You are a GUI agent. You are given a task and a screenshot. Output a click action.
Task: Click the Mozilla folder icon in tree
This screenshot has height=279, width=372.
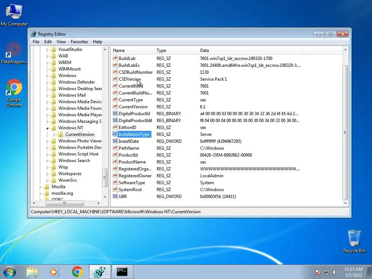47,186
